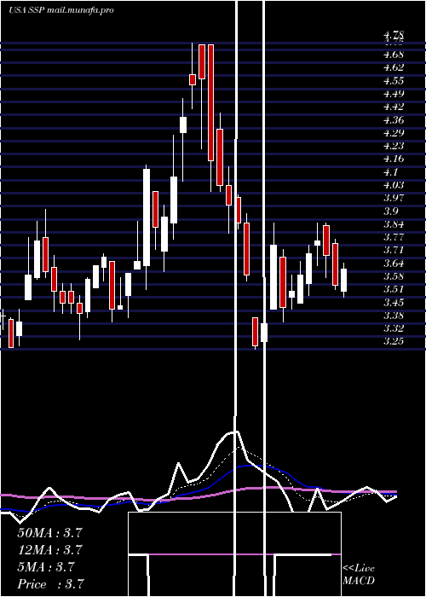
Task: Click the 4.62 price axis label
Action: coord(394,67)
